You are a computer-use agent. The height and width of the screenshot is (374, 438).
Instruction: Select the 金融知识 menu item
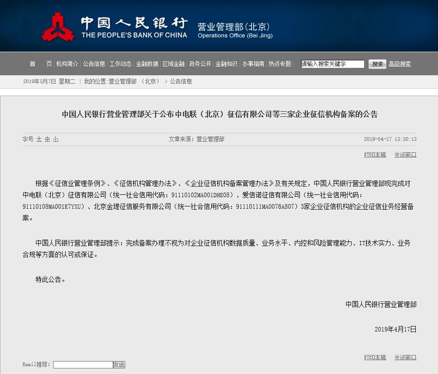point(226,64)
